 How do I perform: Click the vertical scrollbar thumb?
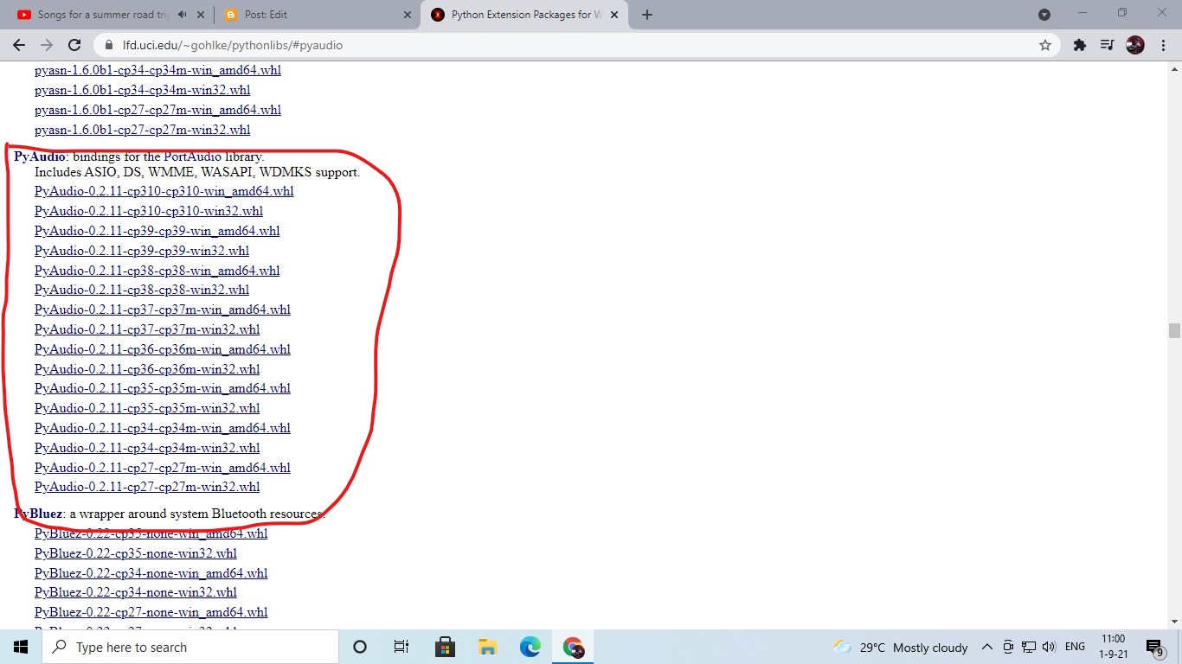coord(1174,330)
